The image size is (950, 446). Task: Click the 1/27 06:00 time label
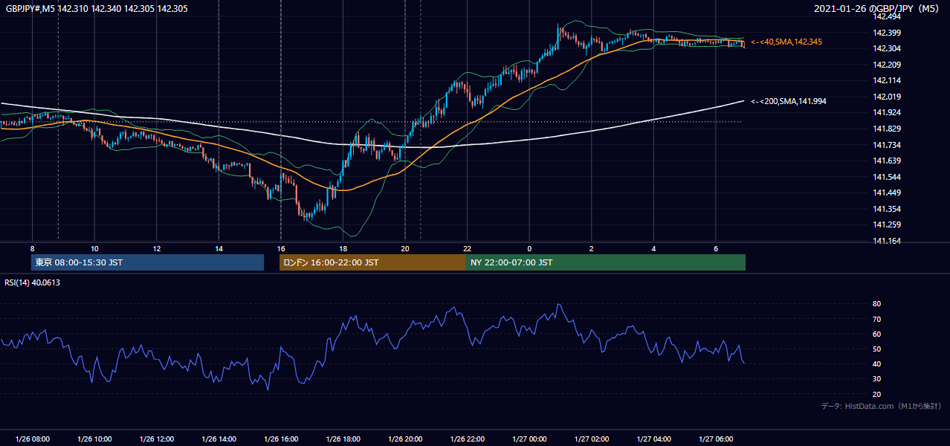716,439
